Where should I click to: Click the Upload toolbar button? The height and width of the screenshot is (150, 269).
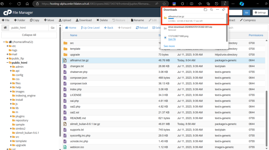[x=65, y=20]
